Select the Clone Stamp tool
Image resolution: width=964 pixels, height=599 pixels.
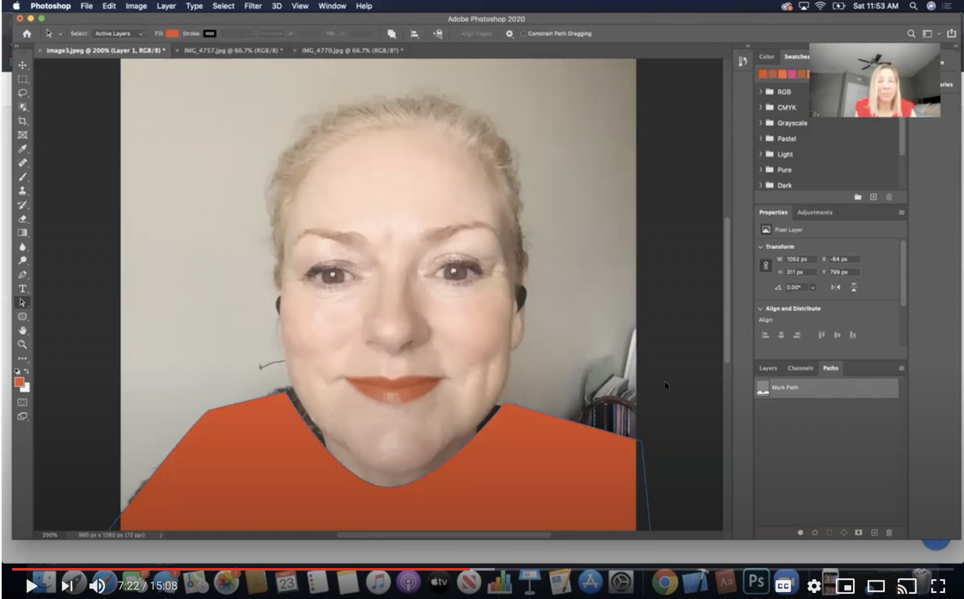[x=22, y=191]
